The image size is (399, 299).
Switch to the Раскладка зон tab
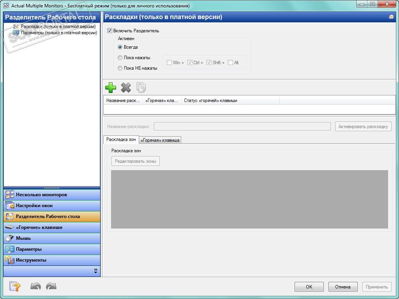pyautogui.click(x=121, y=140)
